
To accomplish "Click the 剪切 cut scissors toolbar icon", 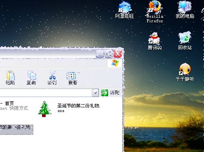I will pyautogui.click(x=52, y=78).
